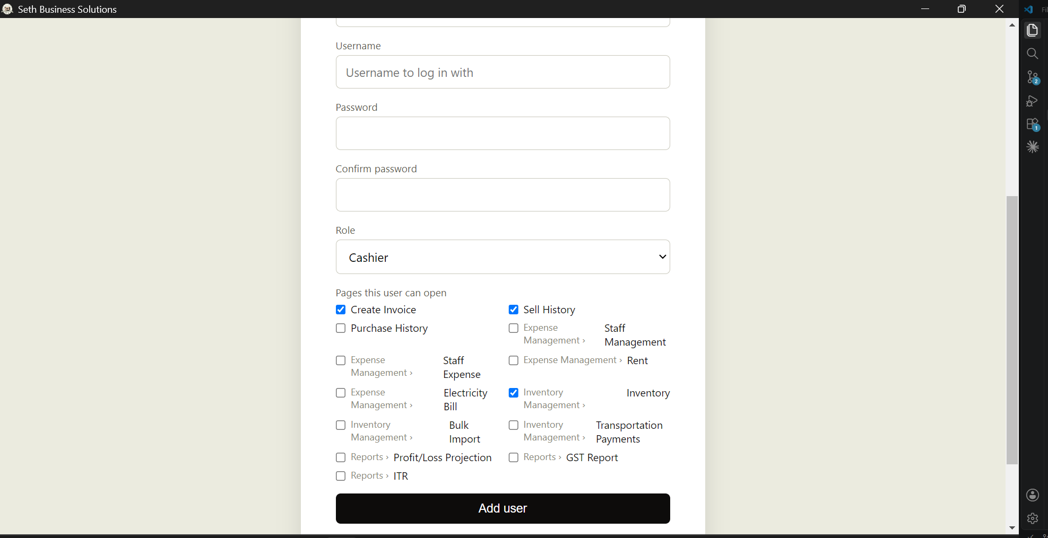Open the VS Code Search magnifier icon

[x=1032, y=54]
